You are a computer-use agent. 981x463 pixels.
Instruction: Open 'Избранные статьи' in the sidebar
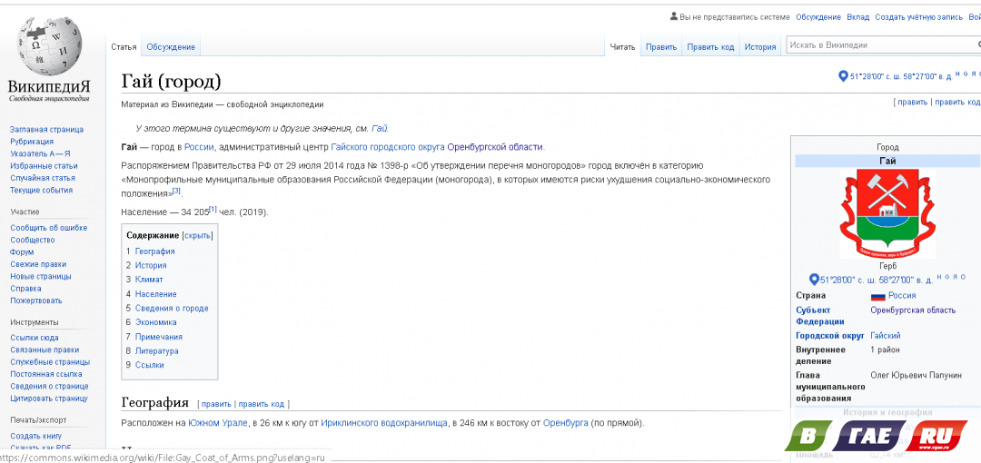click(44, 166)
